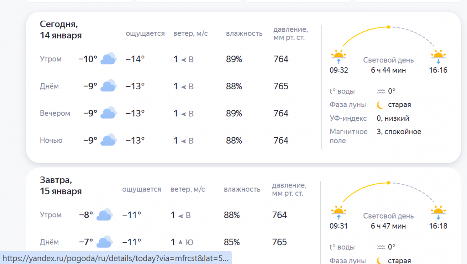Click the "Завтра, 15 января" heading
The width and height of the screenshot is (467, 264).
[61, 186]
